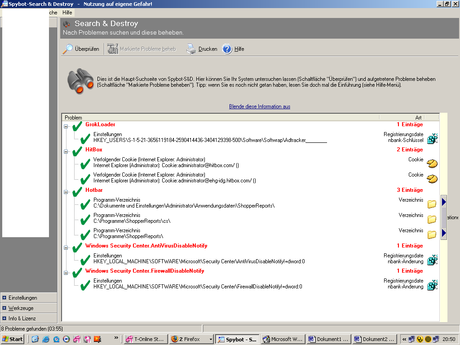
Task: Click the binoculars icon in the info panel
Action: 80,81
